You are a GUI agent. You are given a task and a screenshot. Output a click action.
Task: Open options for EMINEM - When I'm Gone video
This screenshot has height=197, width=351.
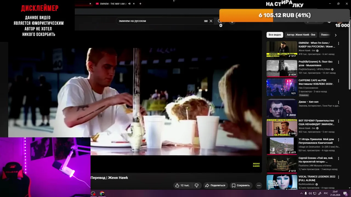(338, 43)
